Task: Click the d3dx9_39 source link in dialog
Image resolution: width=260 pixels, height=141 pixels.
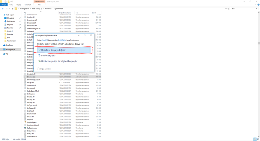Action: click(x=44, y=40)
